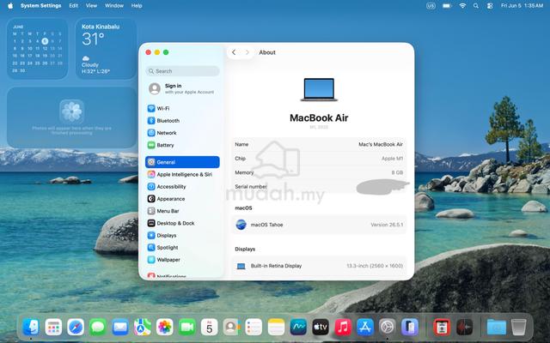Image resolution: width=550 pixels, height=343 pixels.
Task: Open the Trash in the Dock
Action: (518, 328)
